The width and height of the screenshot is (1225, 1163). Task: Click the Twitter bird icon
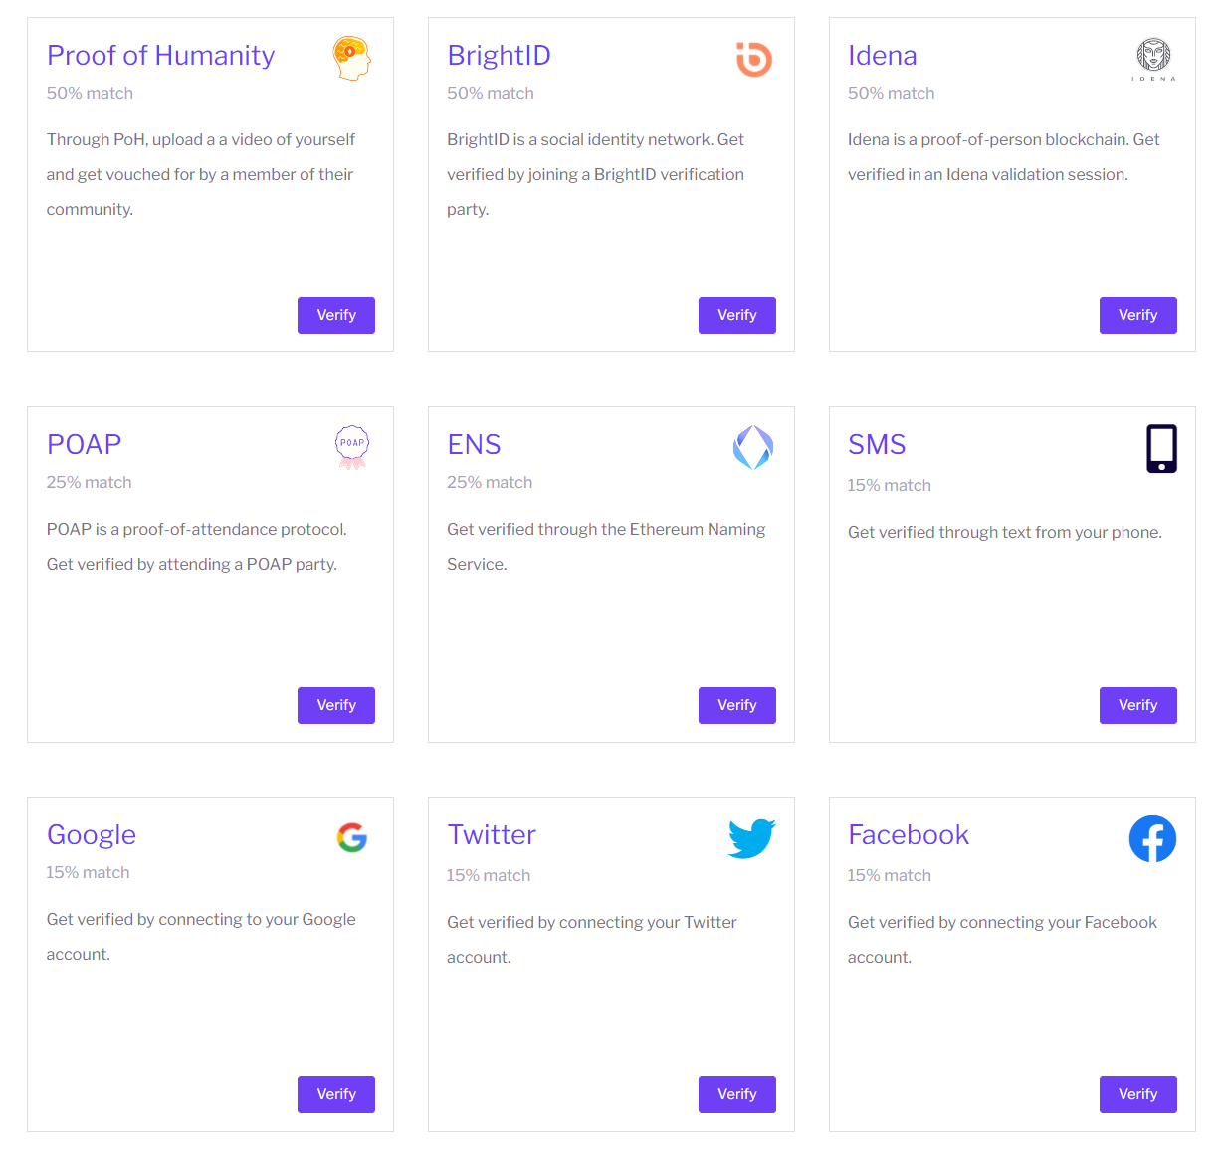point(751,838)
